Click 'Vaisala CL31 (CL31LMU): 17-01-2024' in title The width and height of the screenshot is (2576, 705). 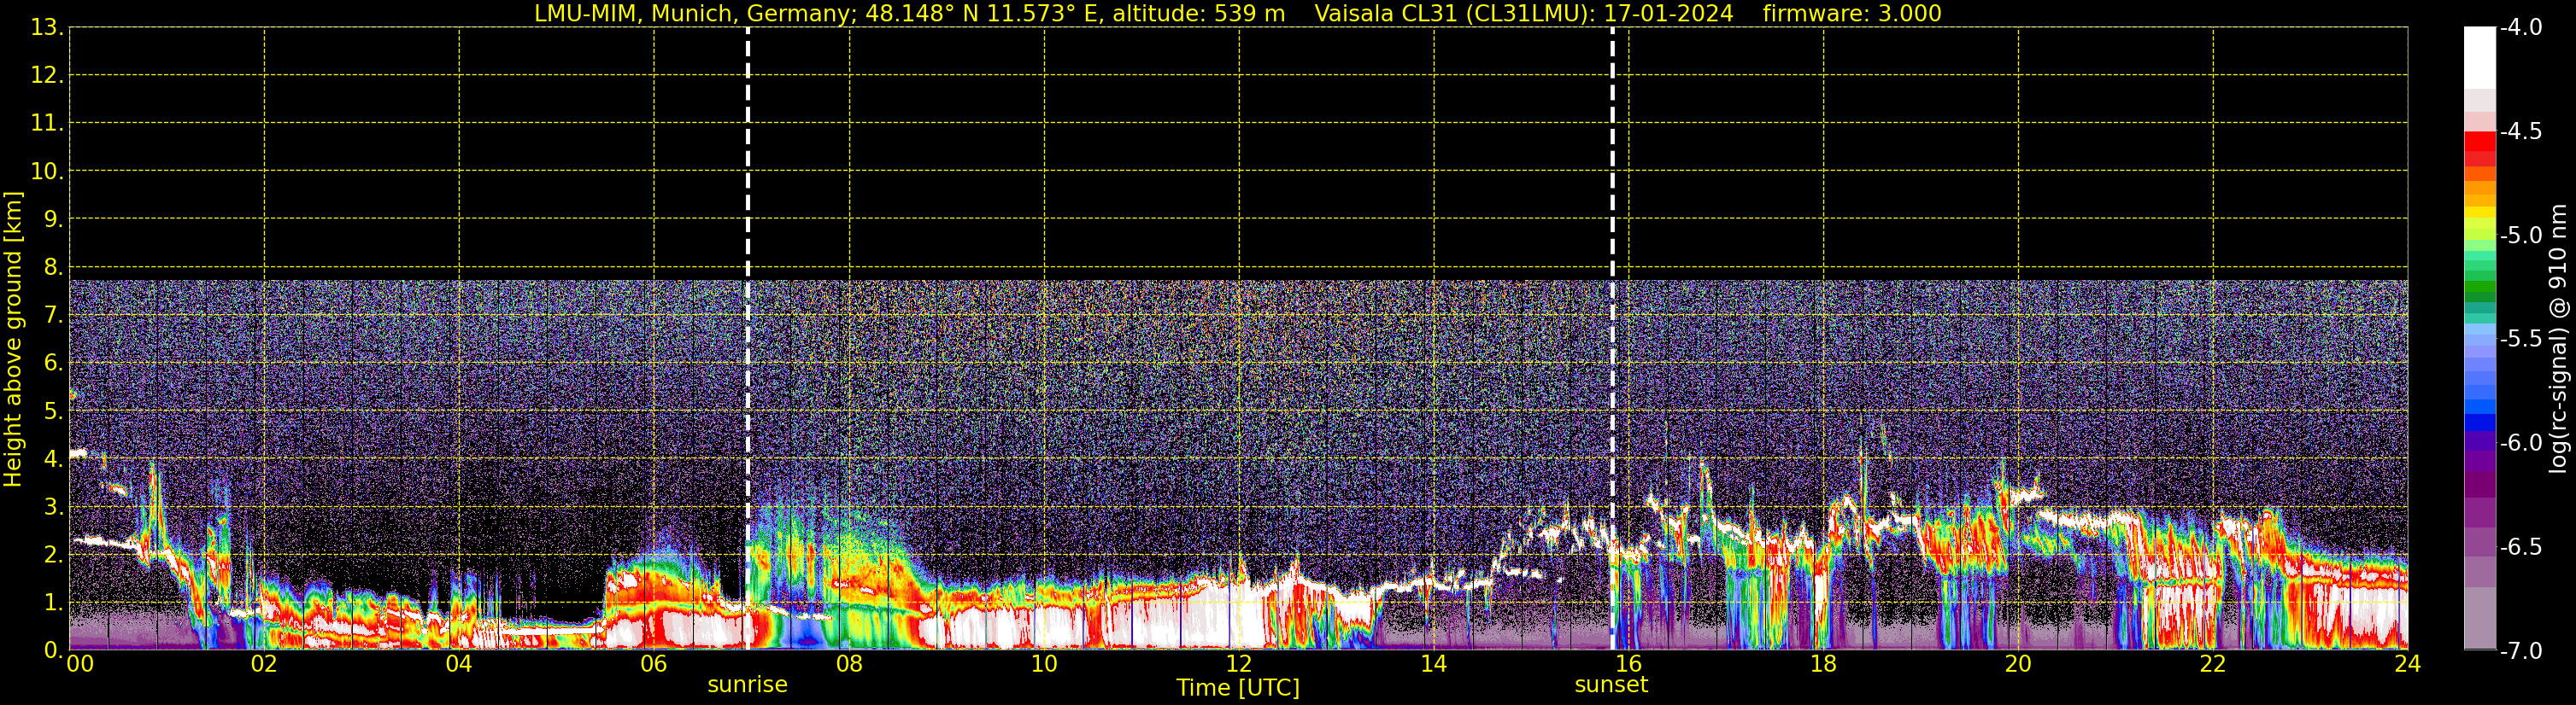(1523, 14)
